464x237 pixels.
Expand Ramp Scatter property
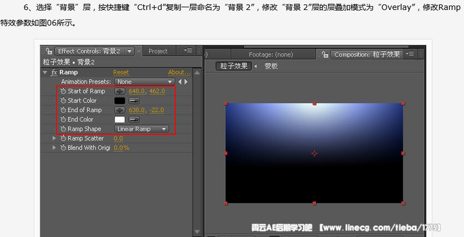[54, 138]
